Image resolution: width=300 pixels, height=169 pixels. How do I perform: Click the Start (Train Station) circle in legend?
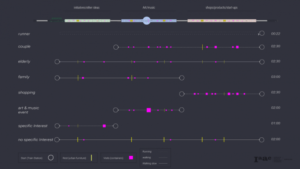(x=51, y=157)
